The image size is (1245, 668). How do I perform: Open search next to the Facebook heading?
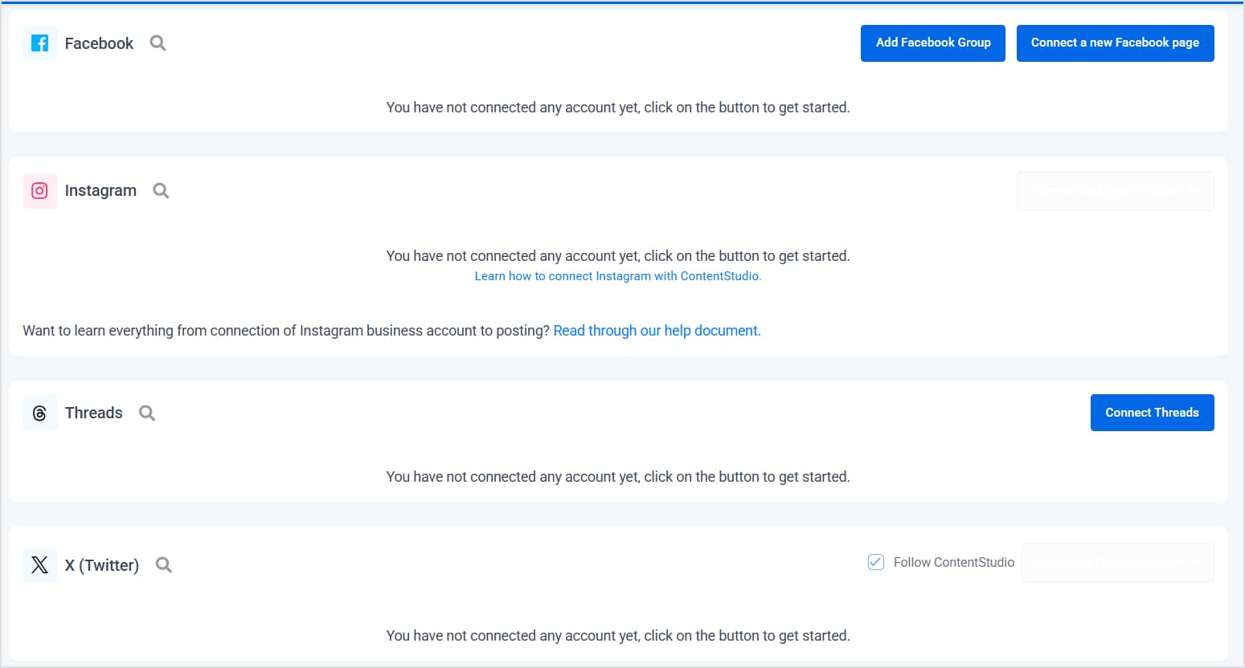click(158, 43)
